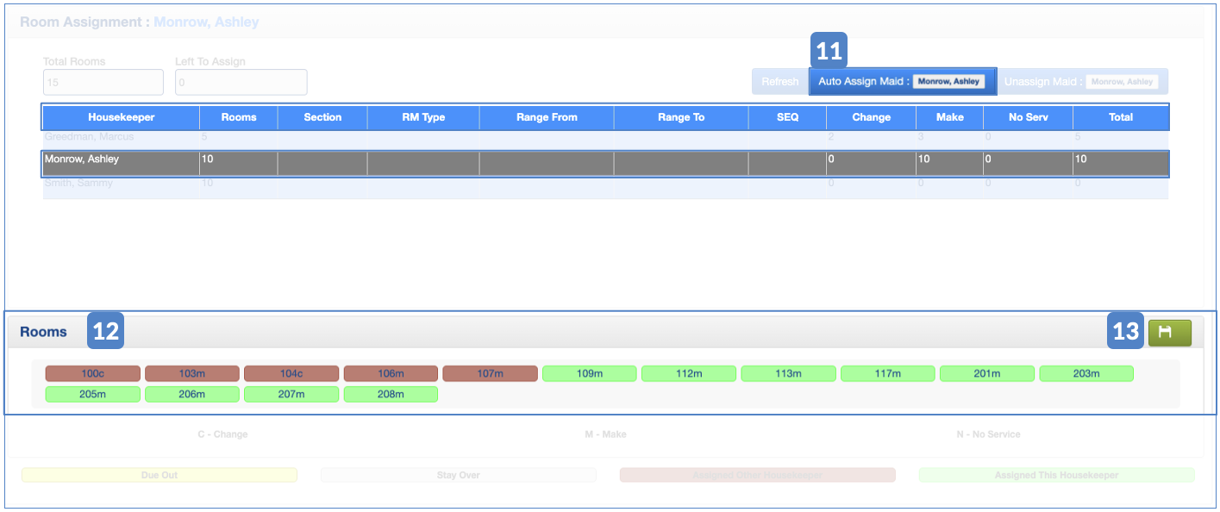This screenshot has height=512, width=1220.
Task: Sort by the Rooms column header
Action: pos(238,117)
